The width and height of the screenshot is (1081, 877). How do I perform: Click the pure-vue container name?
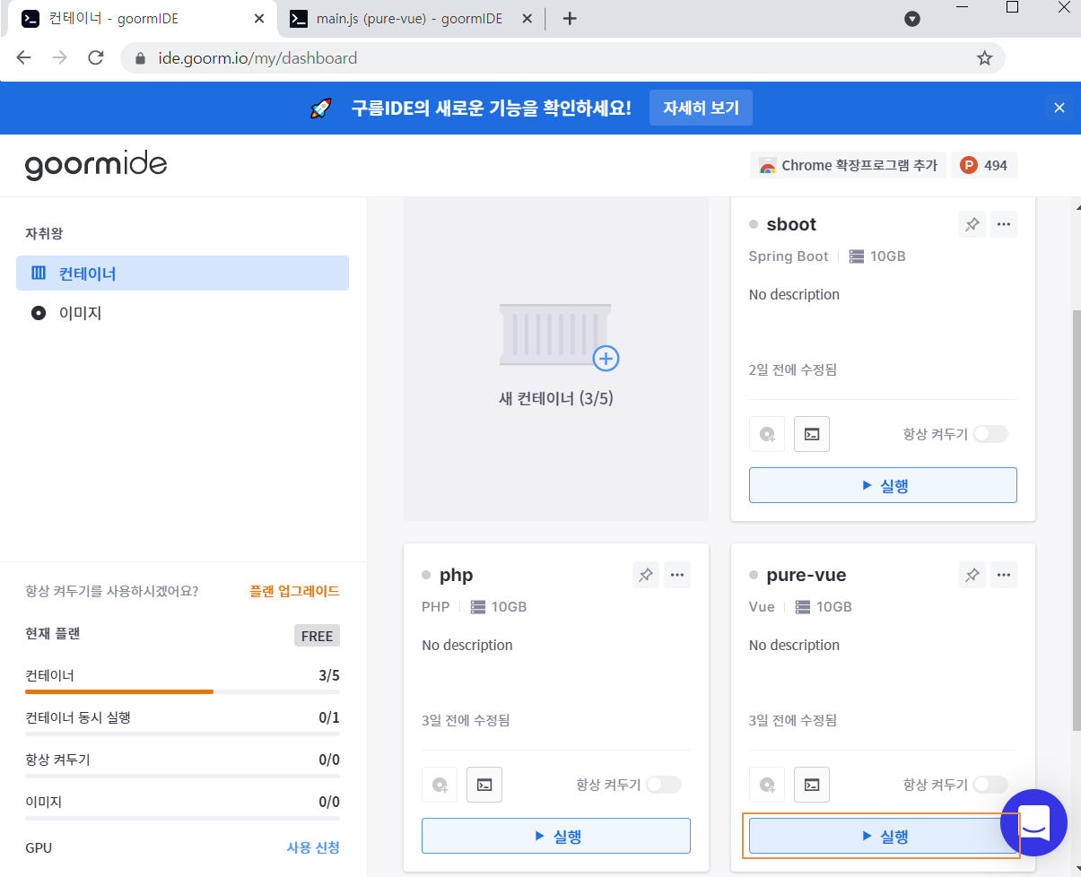(x=806, y=575)
